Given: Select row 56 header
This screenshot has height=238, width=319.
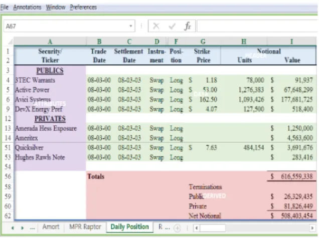Looking at the screenshot, I should point(8,176).
